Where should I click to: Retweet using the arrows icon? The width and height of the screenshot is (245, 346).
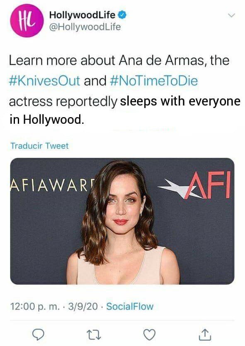click(x=94, y=334)
